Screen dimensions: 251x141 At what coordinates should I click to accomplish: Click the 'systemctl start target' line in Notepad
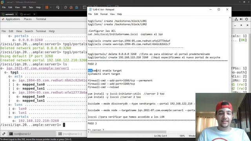(x=104, y=74)
